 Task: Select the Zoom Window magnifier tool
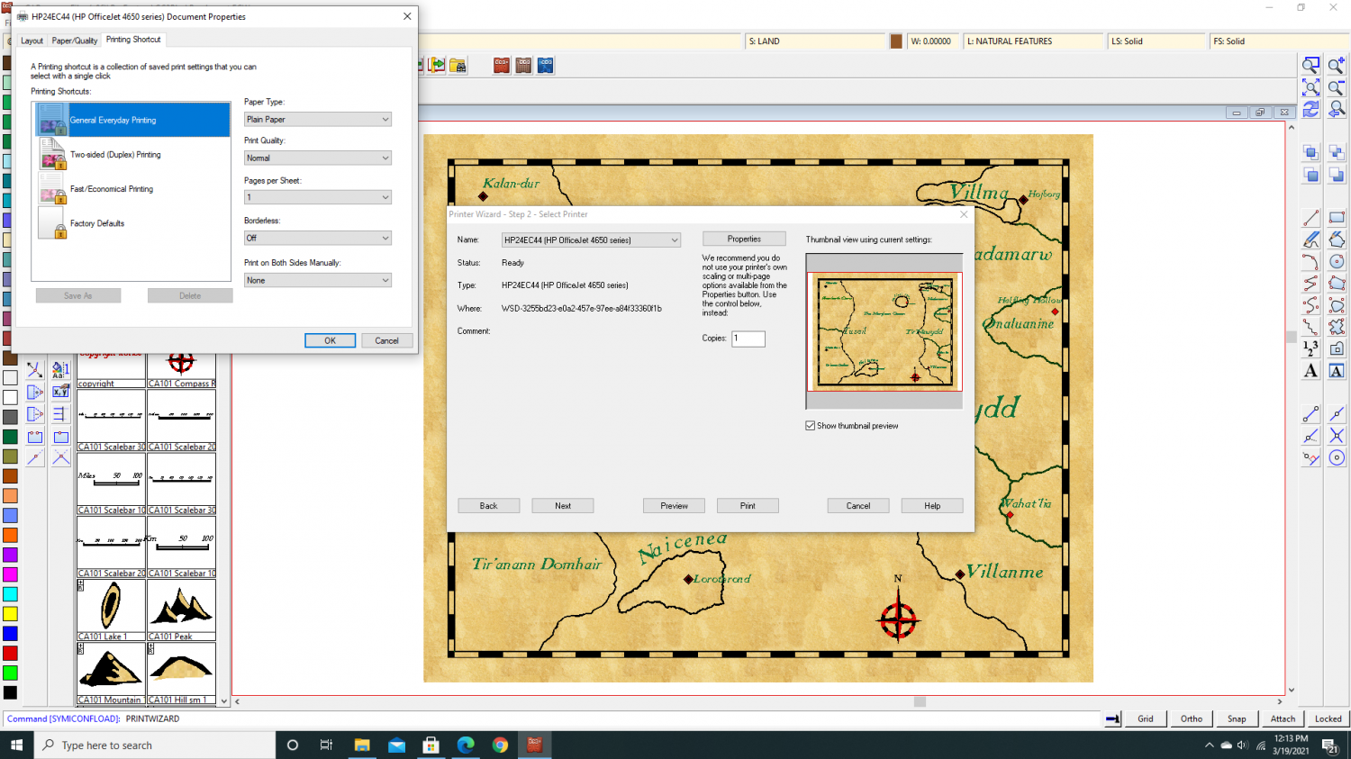(1311, 65)
